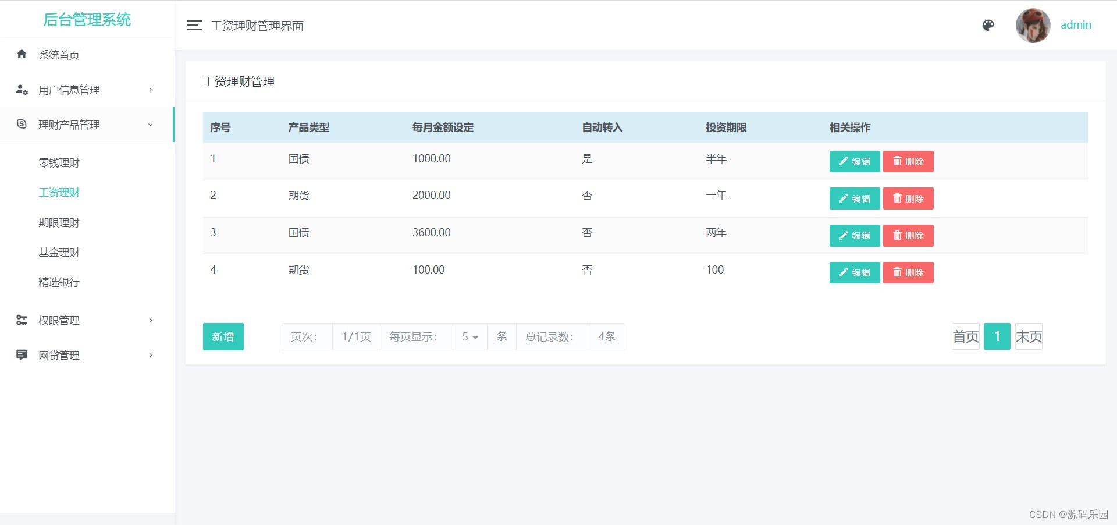Image resolution: width=1117 pixels, height=525 pixels.
Task: Click 删除 on row 3 国债 entry
Action: click(908, 236)
